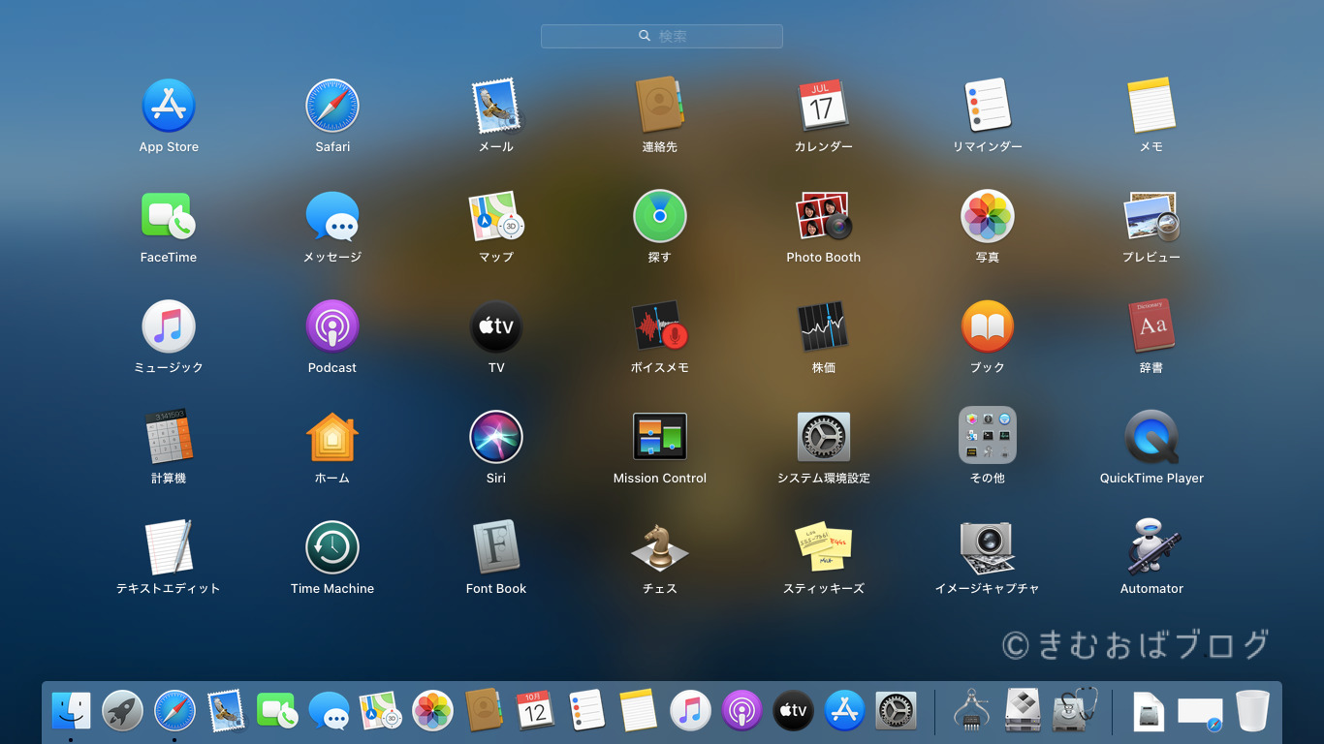Open Mission Control app
The width and height of the screenshot is (1324, 744).
point(660,437)
